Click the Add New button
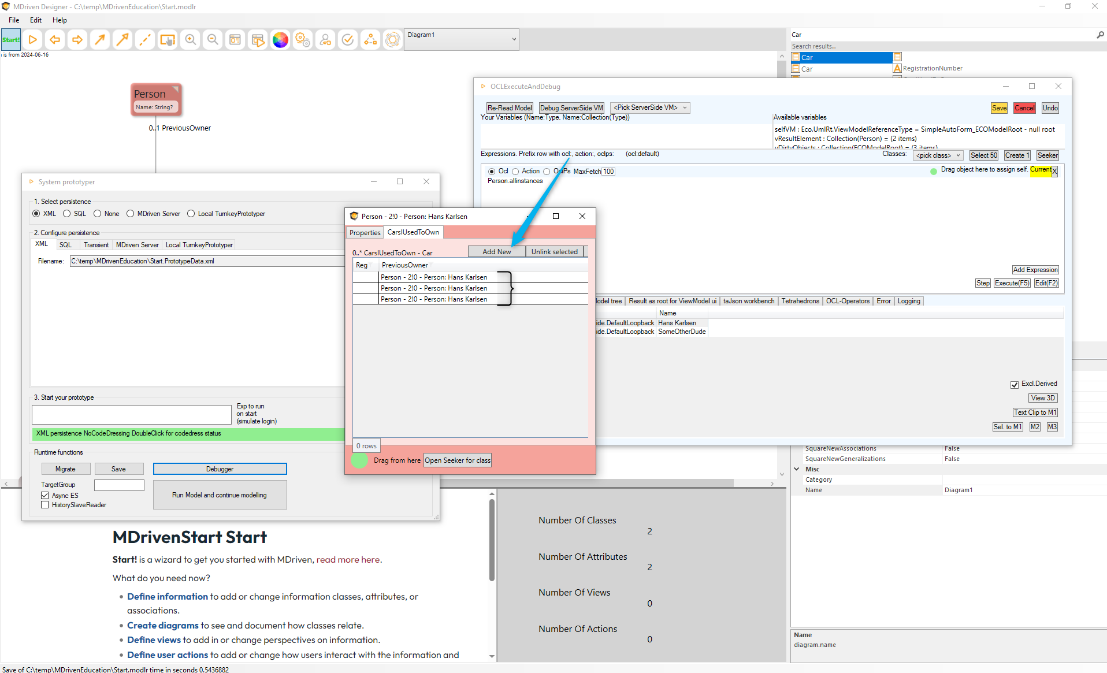The image size is (1107, 673). (x=496, y=252)
